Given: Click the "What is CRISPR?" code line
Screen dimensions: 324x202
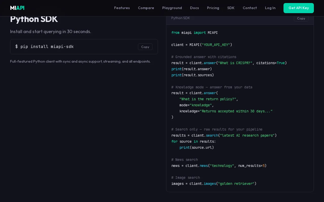Looking at the screenshot, I should click(x=229, y=63).
